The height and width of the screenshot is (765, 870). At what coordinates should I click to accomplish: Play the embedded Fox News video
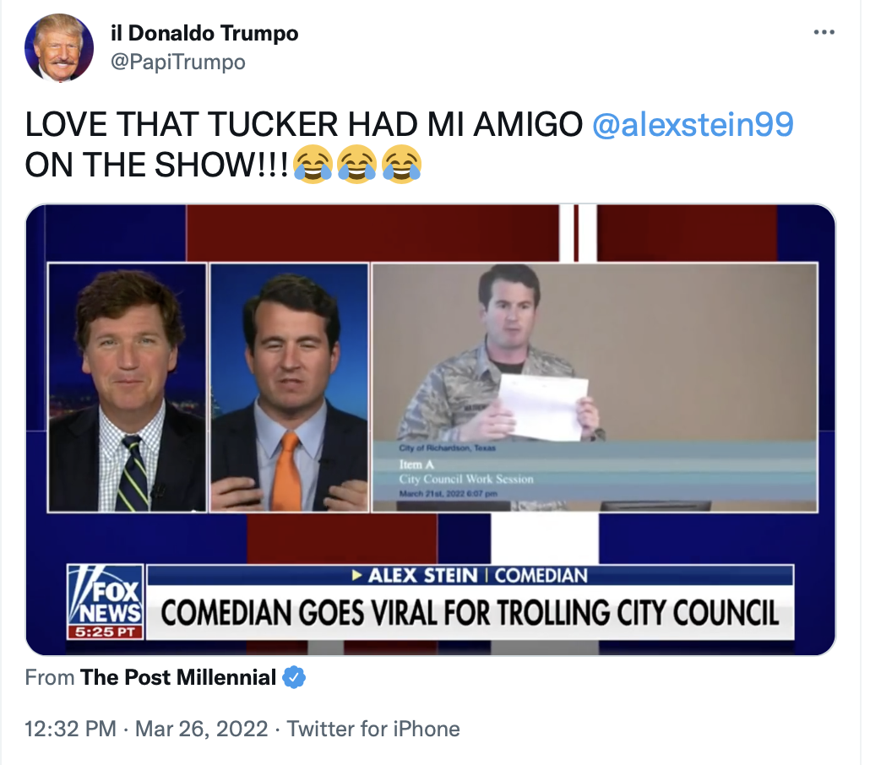(x=431, y=430)
